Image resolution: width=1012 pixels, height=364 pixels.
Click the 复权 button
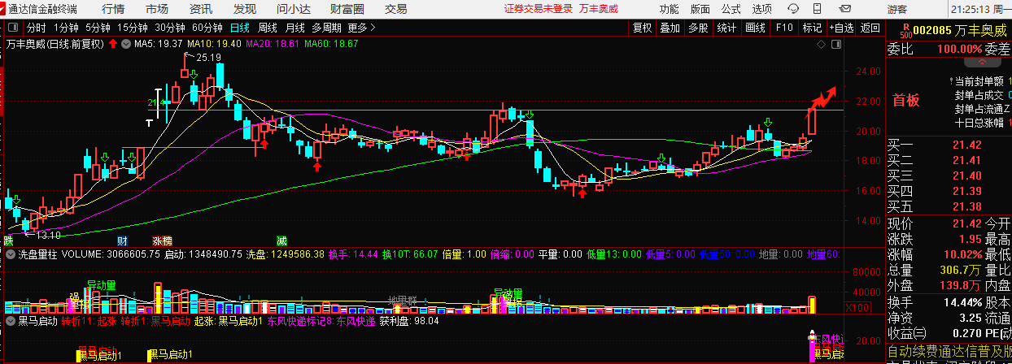643,27
